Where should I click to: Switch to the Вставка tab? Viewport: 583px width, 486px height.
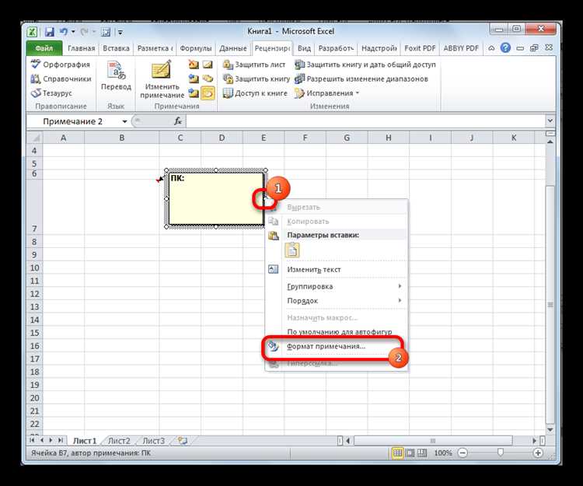pyautogui.click(x=116, y=48)
